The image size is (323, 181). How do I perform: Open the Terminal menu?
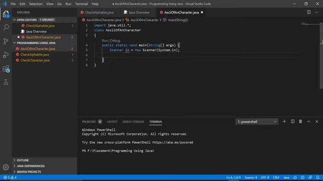pyautogui.click(x=81, y=4)
